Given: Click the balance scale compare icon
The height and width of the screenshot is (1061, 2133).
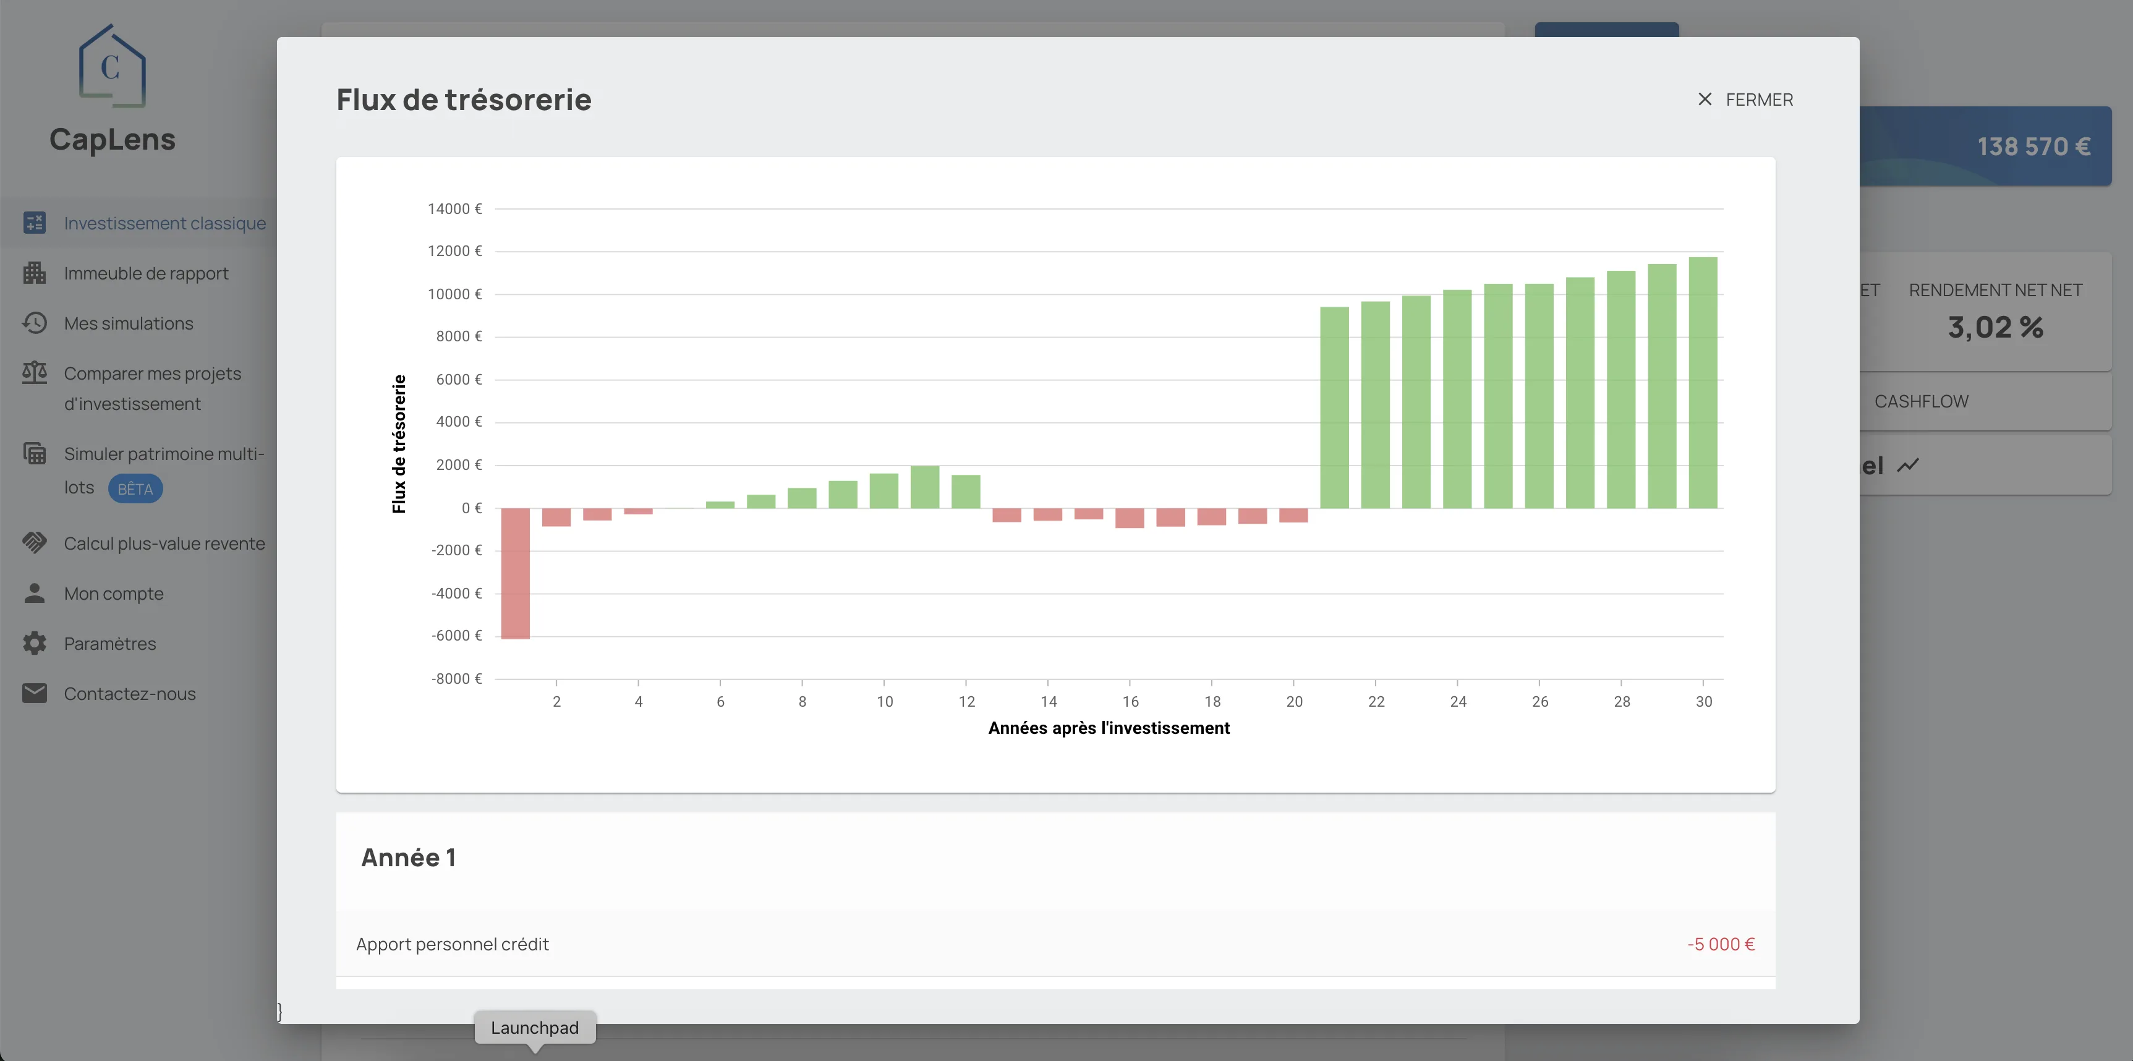Looking at the screenshot, I should (x=34, y=373).
